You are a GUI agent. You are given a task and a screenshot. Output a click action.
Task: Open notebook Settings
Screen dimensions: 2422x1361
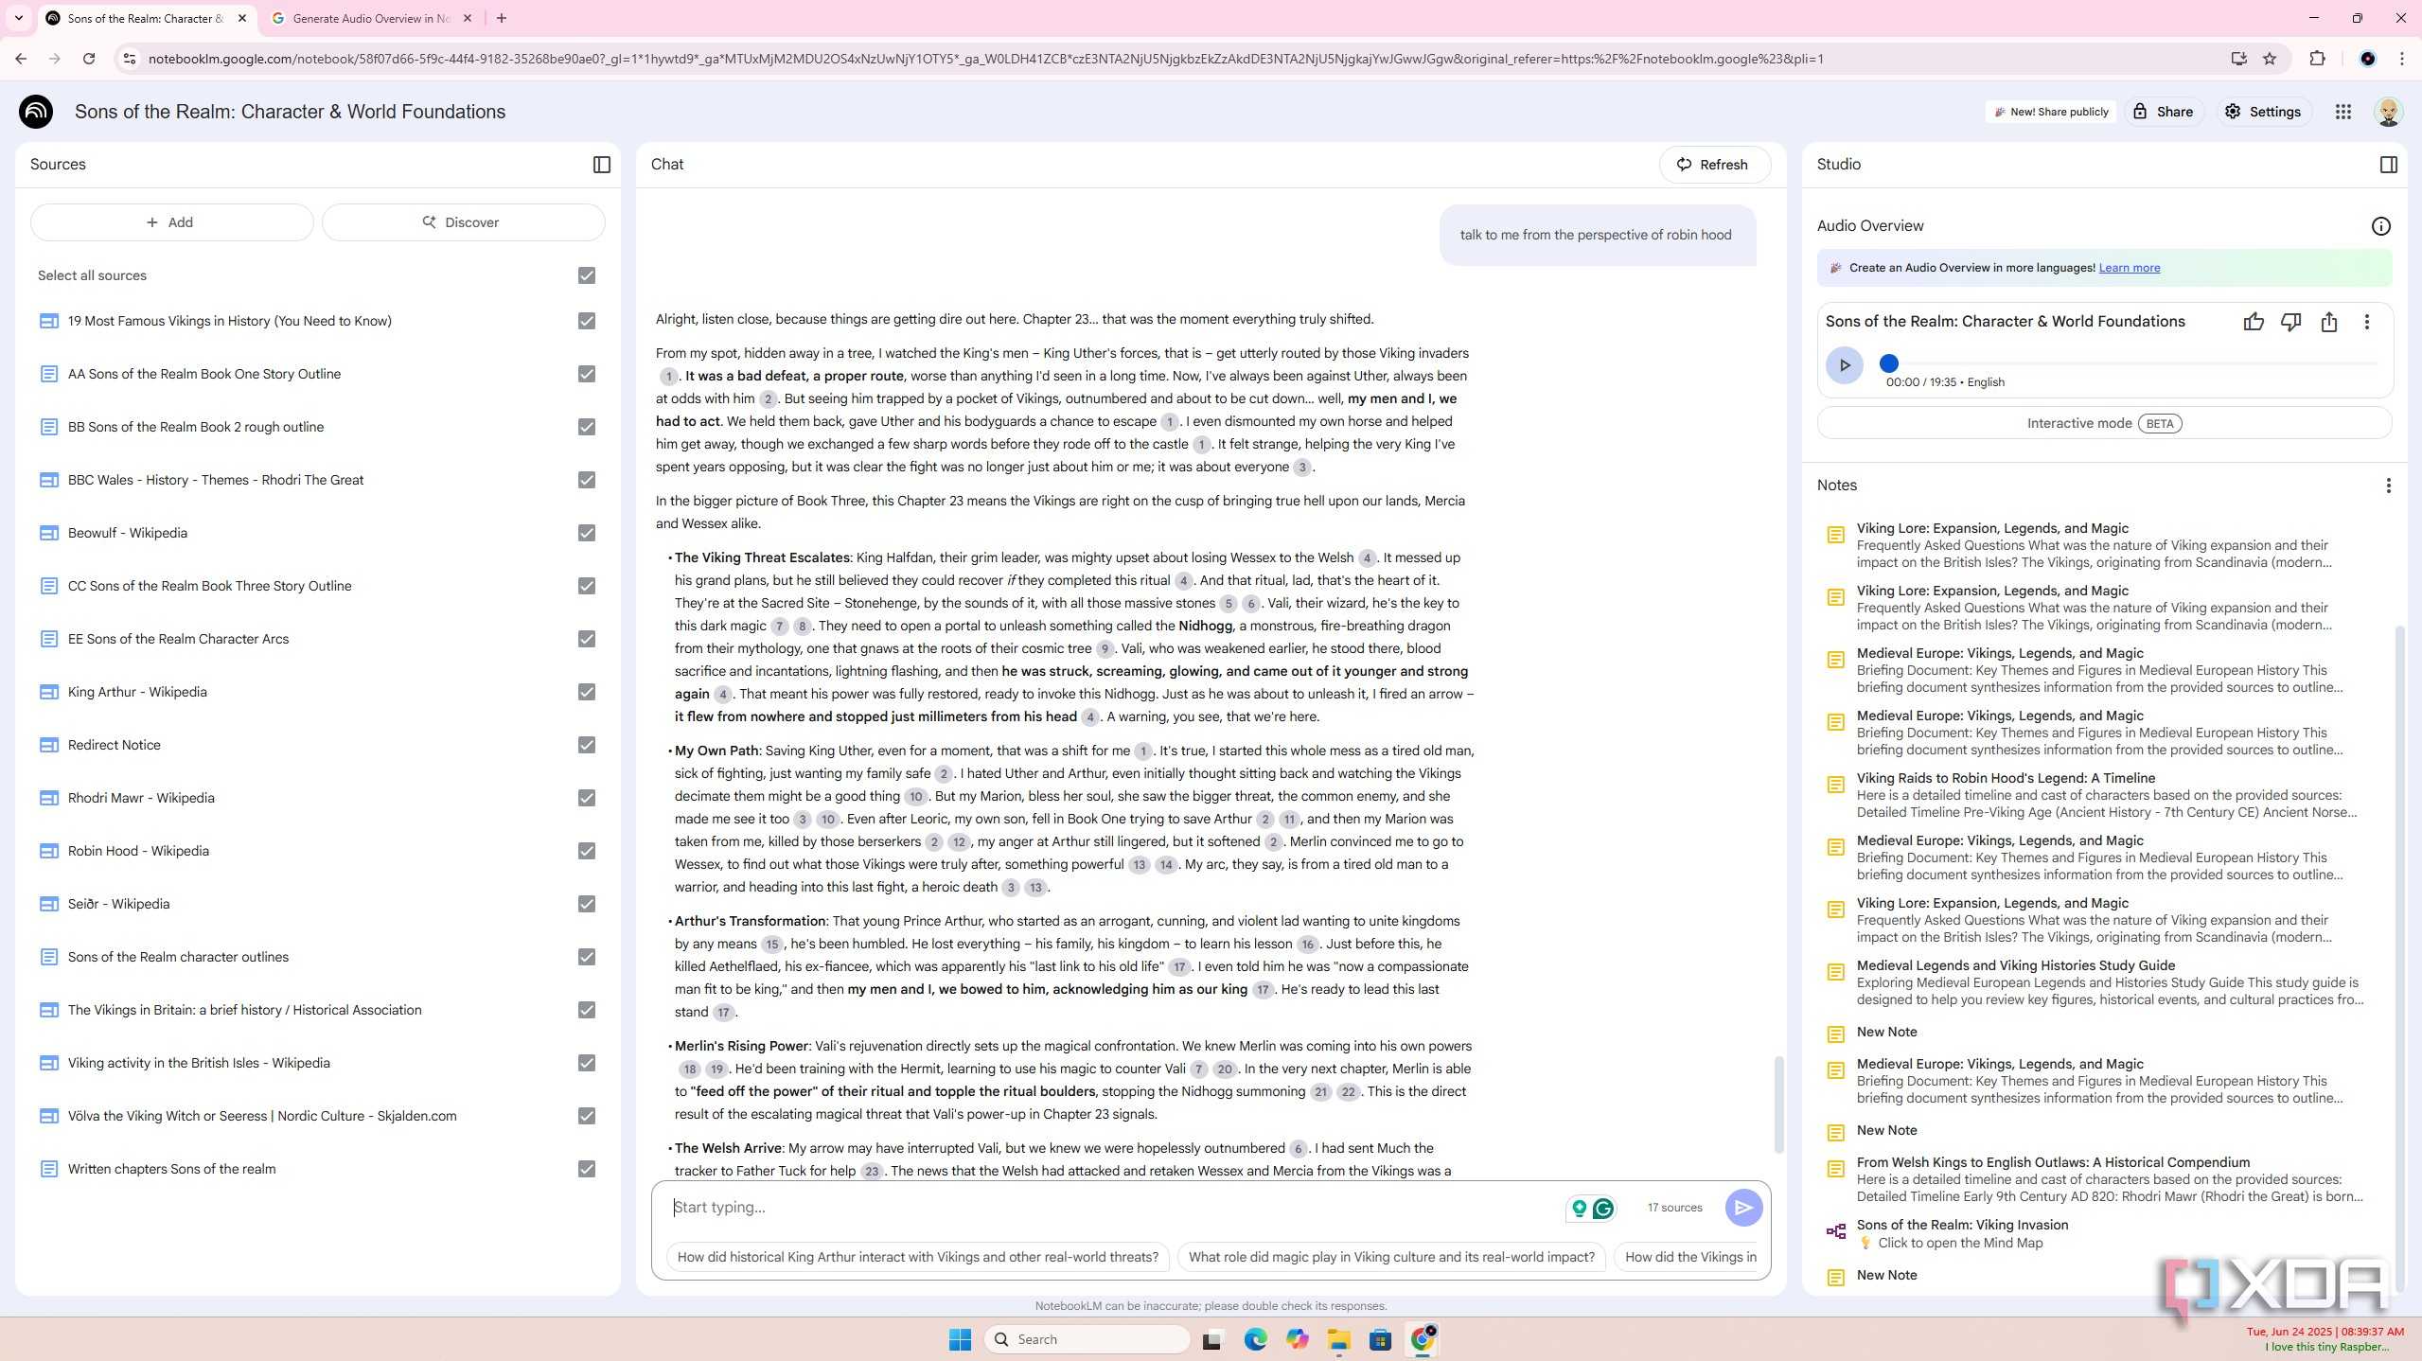[2262, 112]
